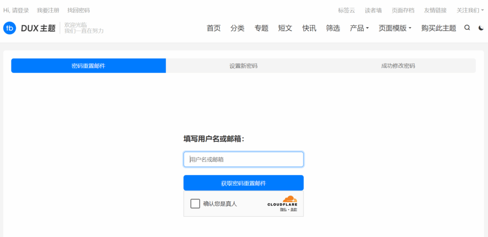This screenshot has width=488, height=237.
Task: Open the 请登录 link
Action: tap(20, 10)
